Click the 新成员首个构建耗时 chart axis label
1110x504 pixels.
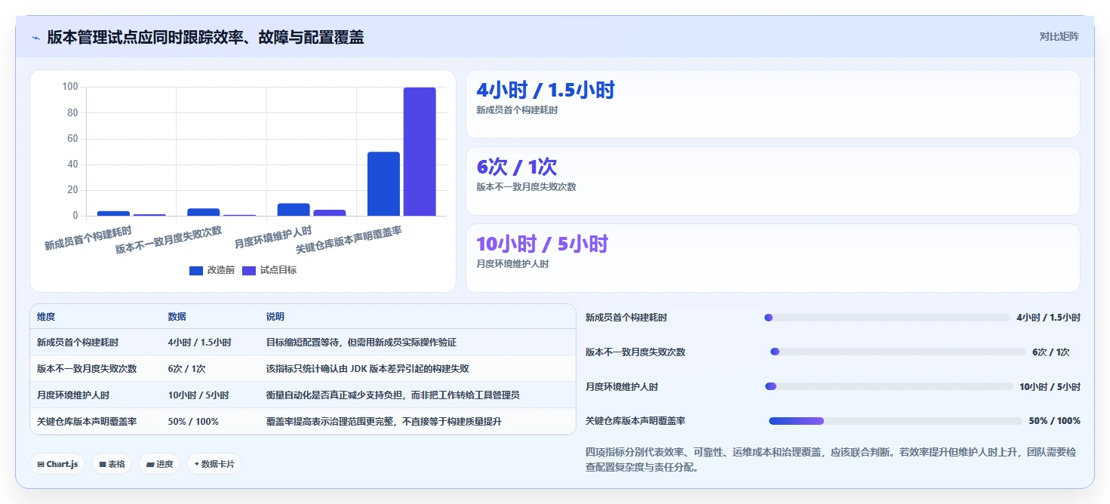(88, 237)
